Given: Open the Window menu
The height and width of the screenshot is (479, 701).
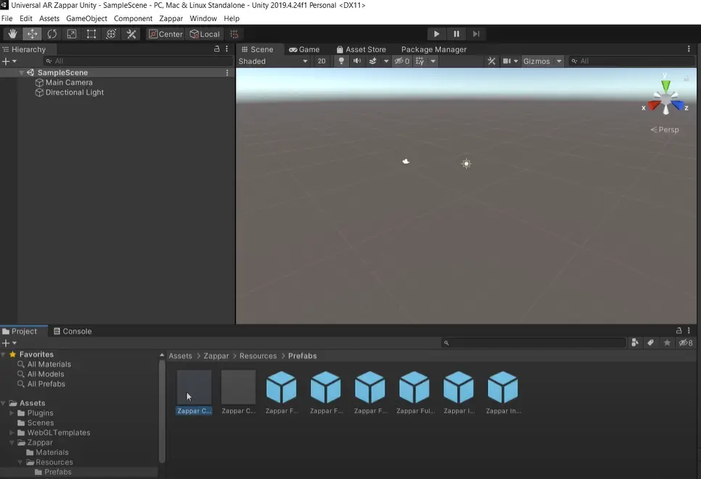Looking at the screenshot, I should [x=203, y=18].
